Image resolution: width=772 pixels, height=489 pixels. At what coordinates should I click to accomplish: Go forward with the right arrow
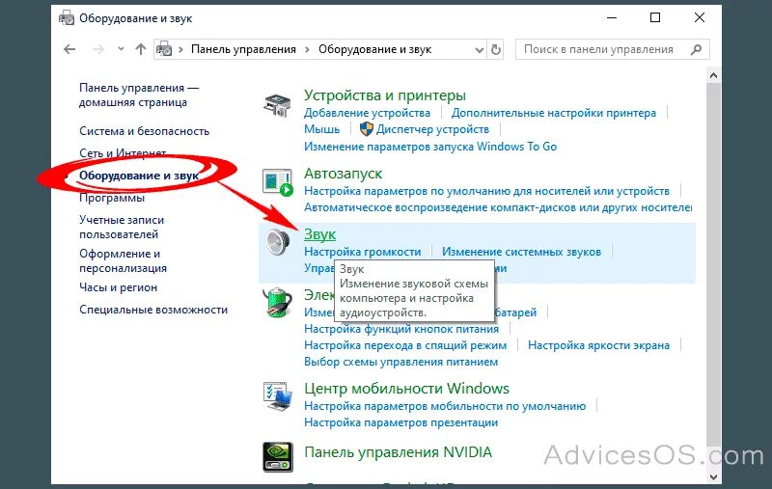98,49
